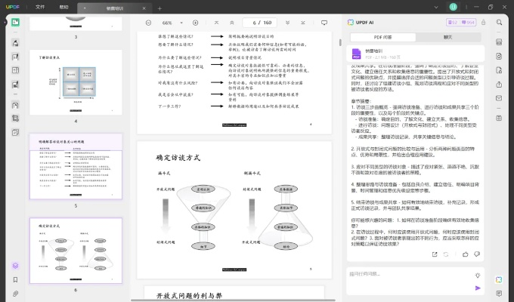This screenshot has width=514, height=302.
Task: Open the 文件 menu
Action: pos(39,7)
